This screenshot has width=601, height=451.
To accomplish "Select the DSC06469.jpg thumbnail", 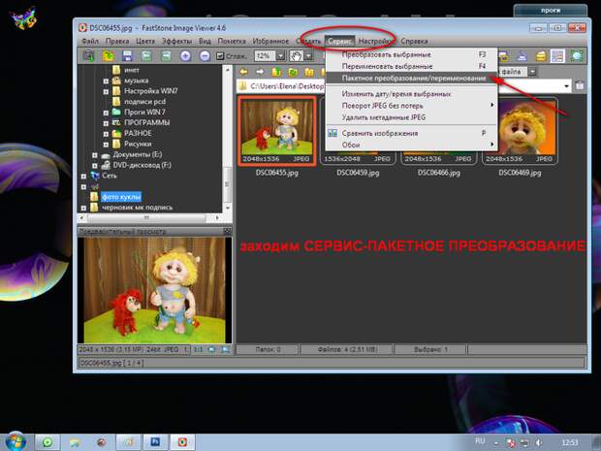I will tap(520, 131).
